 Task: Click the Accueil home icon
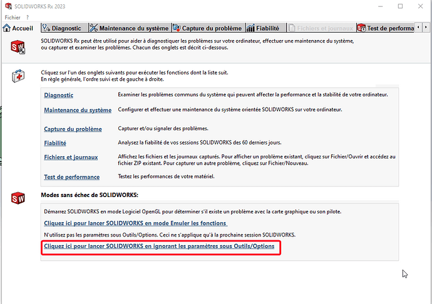coord(7,28)
